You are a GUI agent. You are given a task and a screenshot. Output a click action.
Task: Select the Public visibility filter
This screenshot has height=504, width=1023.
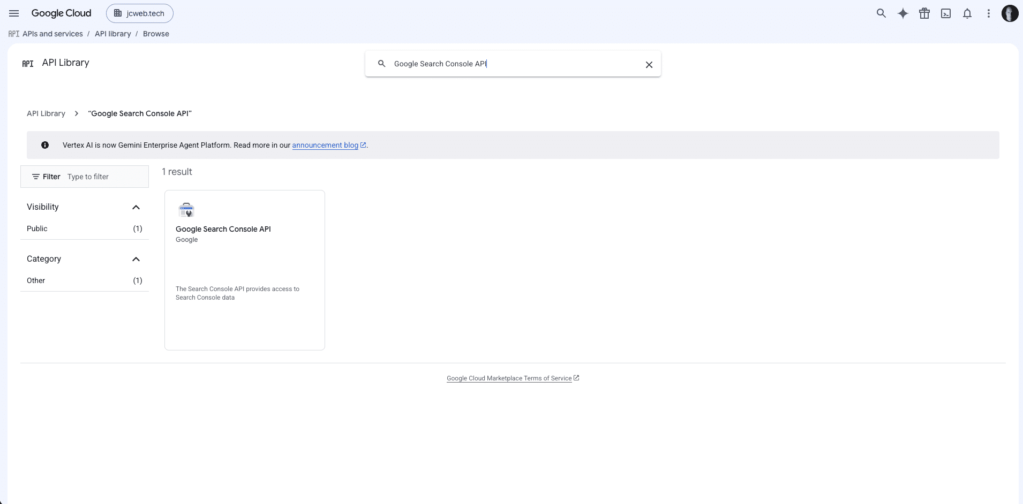tap(85, 228)
